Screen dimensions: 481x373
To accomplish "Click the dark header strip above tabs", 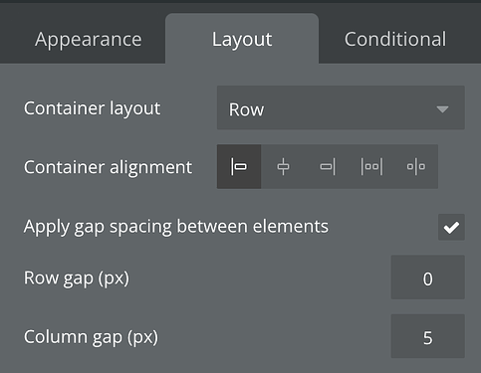I will pyautogui.click(x=240, y=2).
